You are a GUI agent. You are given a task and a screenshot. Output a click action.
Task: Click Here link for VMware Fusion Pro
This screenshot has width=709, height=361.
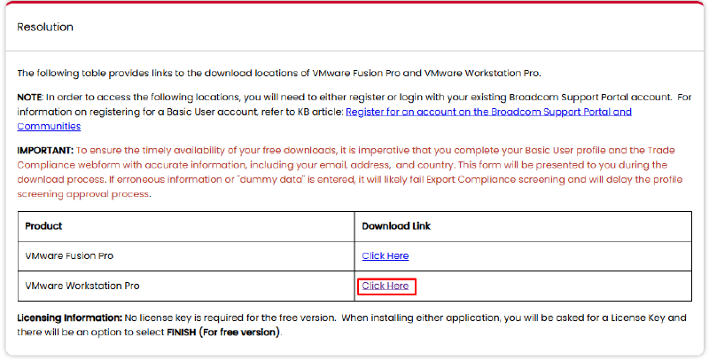pyautogui.click(x=386, y=255)
